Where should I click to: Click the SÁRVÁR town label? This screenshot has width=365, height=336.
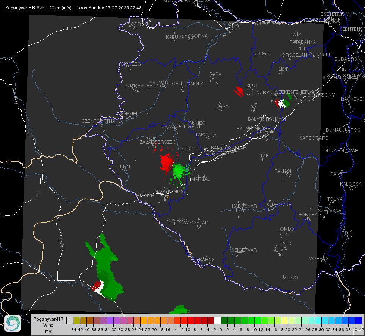(159, 83)
